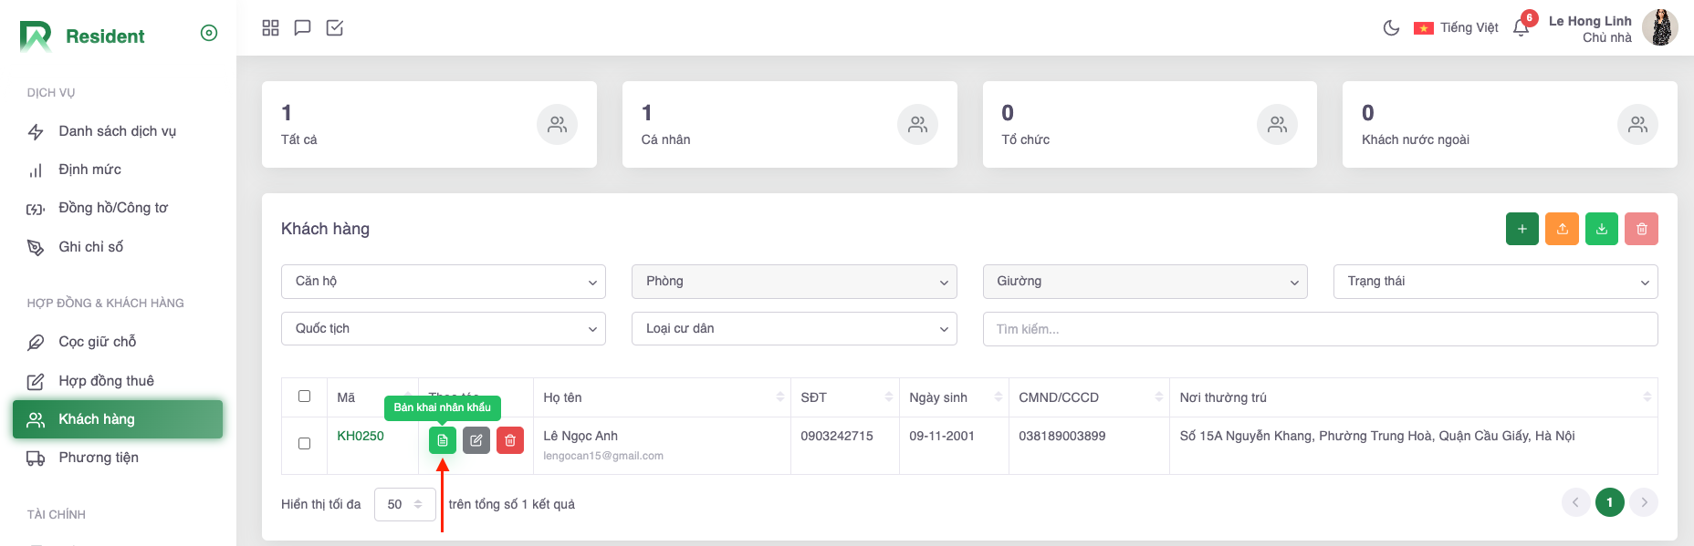The height and width of the screenshot is (546, 1694).
Task: Expand the Căn hộ filter dropdown
Action: (x=444, y=282)
